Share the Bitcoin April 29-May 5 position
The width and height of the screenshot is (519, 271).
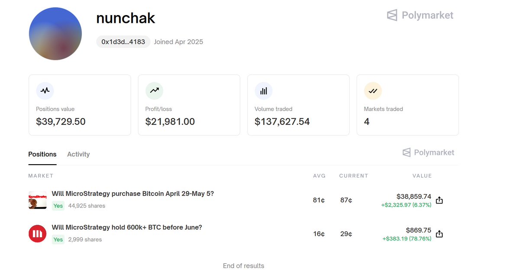[x=439, y=200]
